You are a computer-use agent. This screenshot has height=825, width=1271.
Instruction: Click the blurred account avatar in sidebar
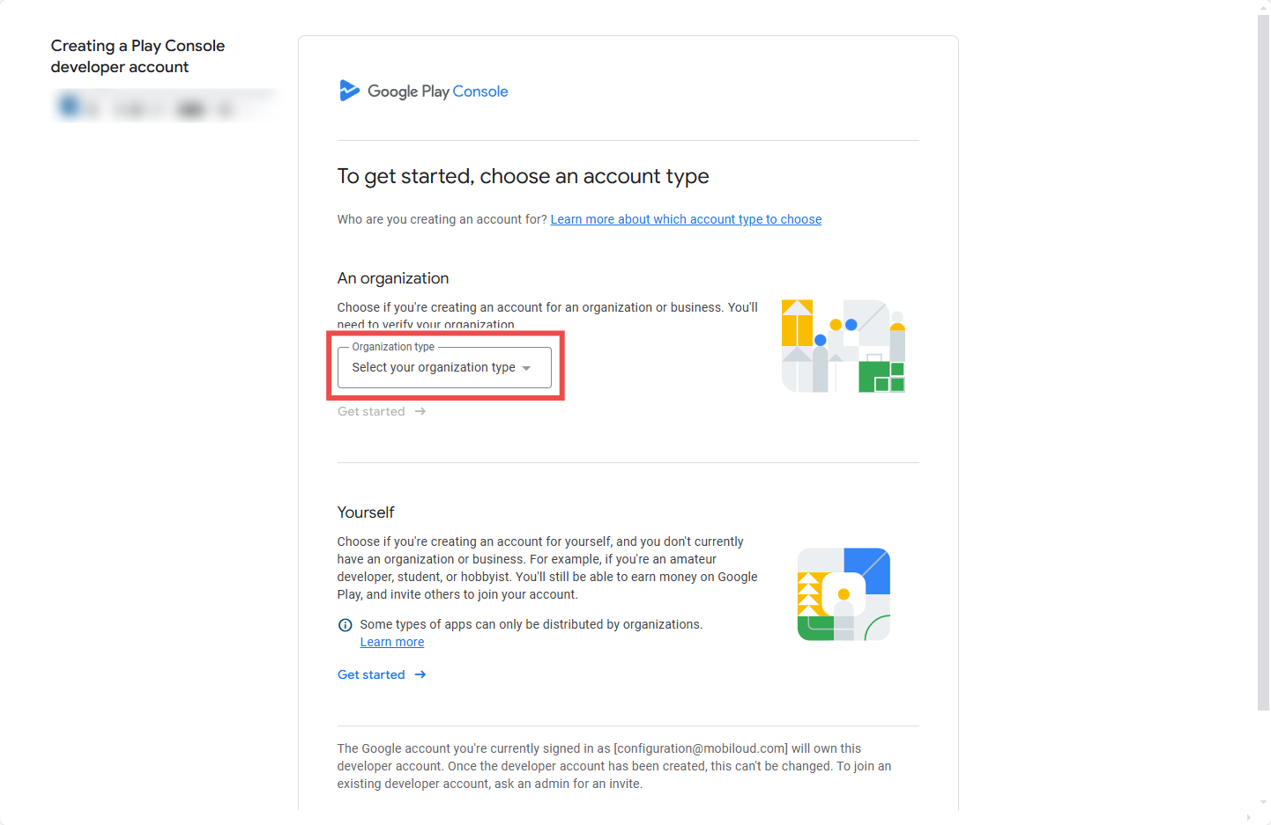pos(70,107)
